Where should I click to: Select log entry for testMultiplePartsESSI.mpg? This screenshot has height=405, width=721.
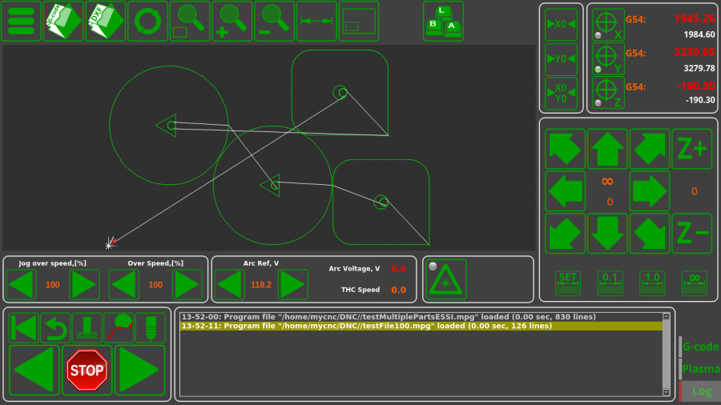[421, 317]
